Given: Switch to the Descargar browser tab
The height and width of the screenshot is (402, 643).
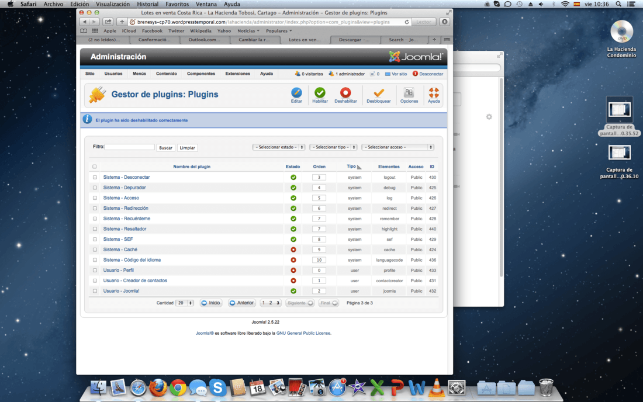Looking at the screenshot, I should click(x=354, y=40).
